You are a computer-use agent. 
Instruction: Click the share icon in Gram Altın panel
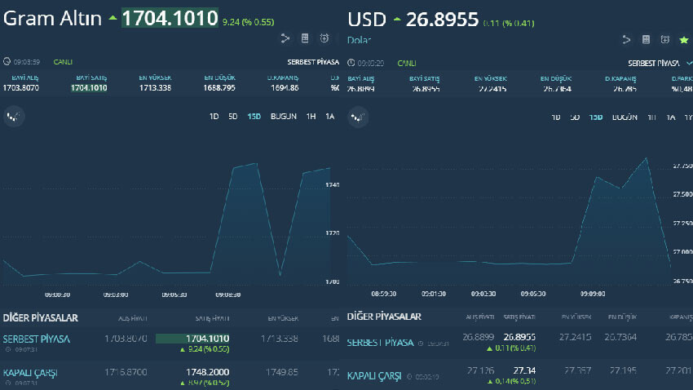click(285, 38)
